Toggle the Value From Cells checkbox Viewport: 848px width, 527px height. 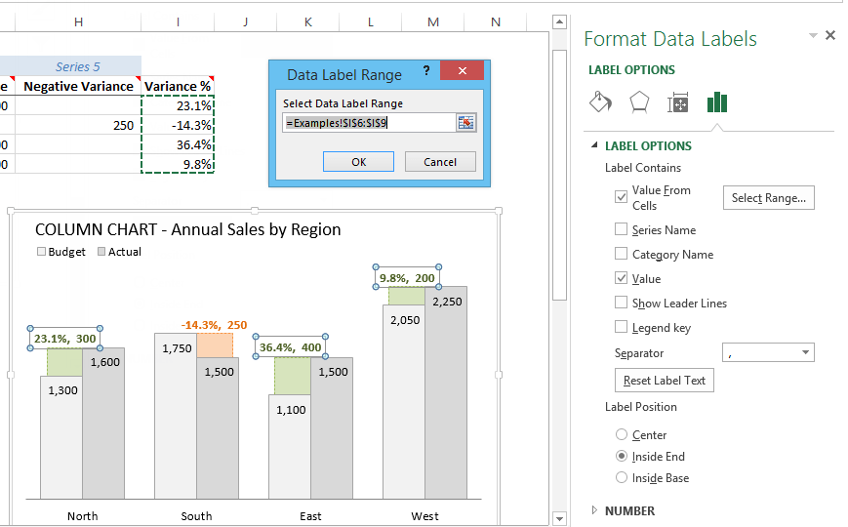(x=621, y=197)
